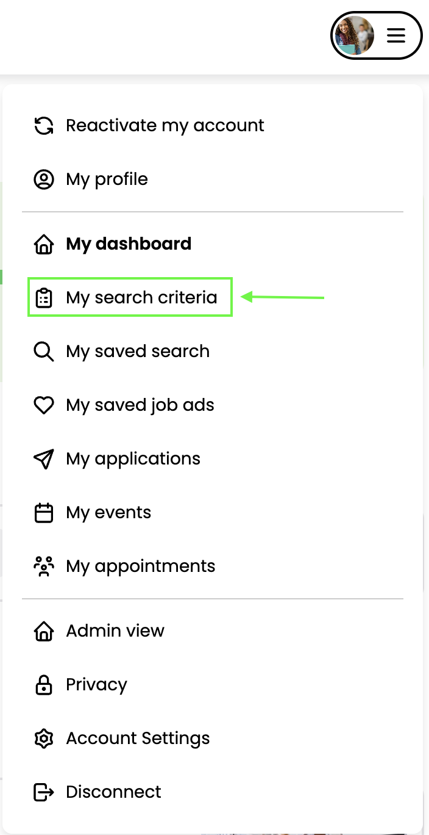This screenshot has width=429, height=835.
Task: Click the privacy padlock icon
Action: pos(44,685)
